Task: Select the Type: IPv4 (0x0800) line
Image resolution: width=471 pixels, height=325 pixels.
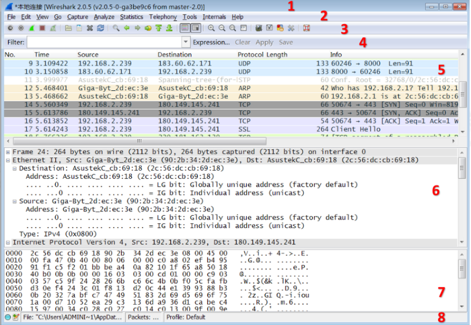Action: 57,234
